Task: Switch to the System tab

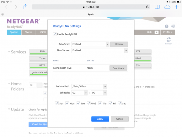Action: 14,32
